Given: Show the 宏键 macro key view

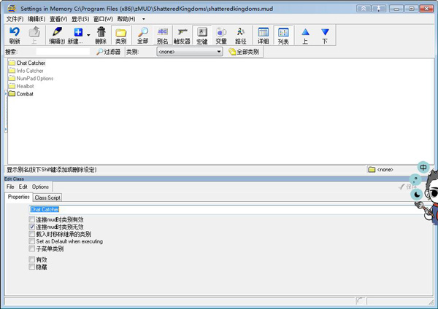Looking at the screenshot, I should point(202,36).
